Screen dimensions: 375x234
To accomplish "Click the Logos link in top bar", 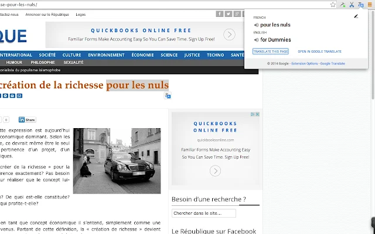I will pos(81,15).
